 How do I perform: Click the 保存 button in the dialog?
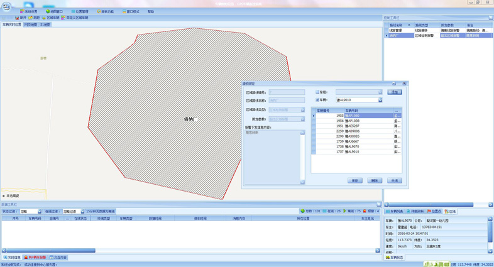(355, 180)
